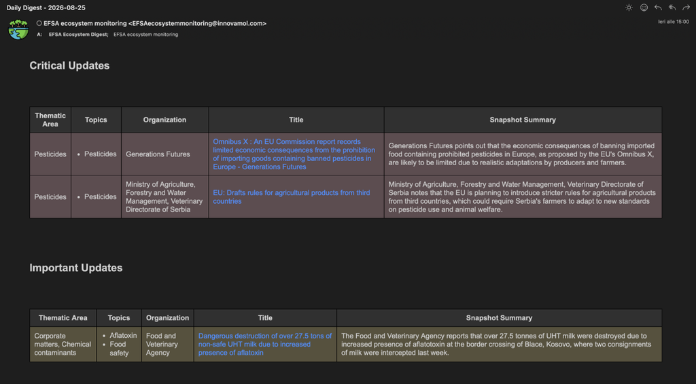Click recipient EFSA ecosystem monitoring
Viewport: 696px width, 384px height.
pyautogui.click(x=145, y=34)
